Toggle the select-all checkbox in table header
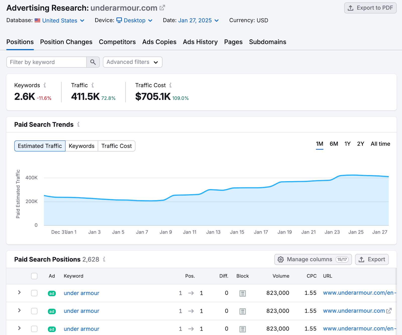402x335 pixels. click(x=34, y=276)
